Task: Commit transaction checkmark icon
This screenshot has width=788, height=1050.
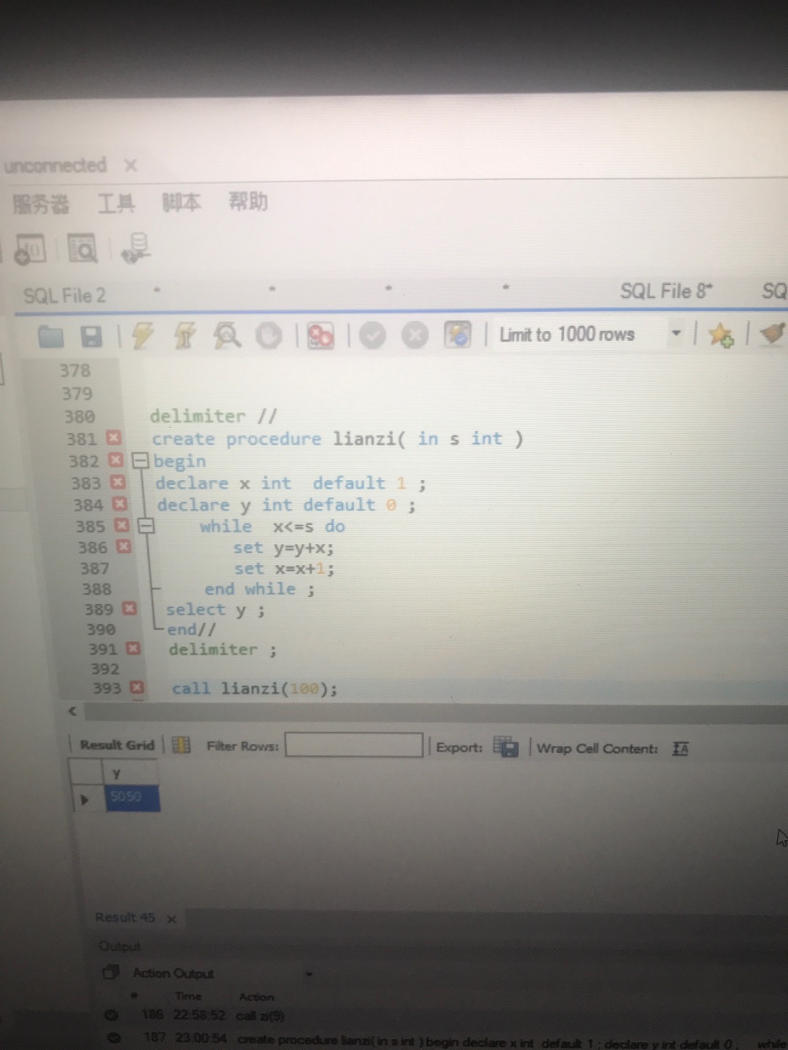Action: pos(372,335)
